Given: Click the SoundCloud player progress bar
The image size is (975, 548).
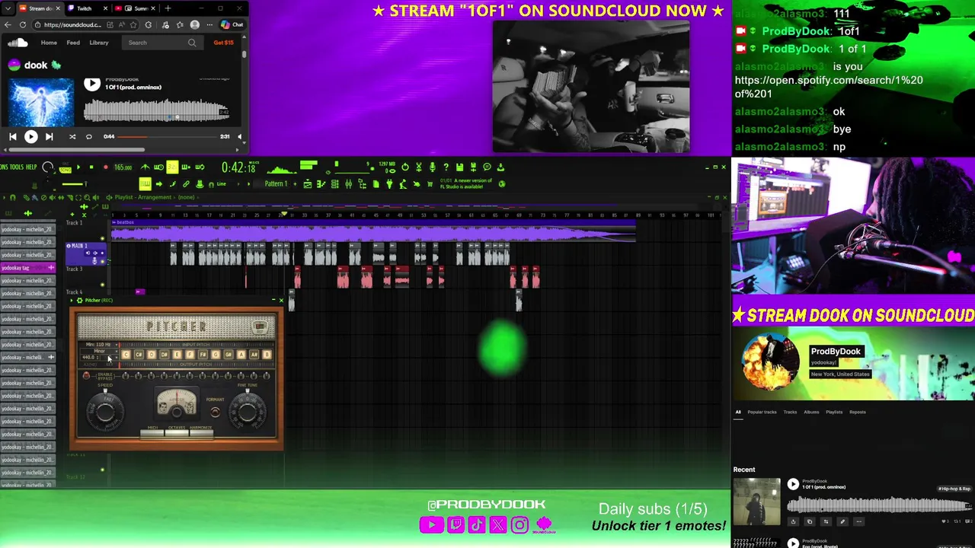Looking at the screenshot, I should coord(166,137).
